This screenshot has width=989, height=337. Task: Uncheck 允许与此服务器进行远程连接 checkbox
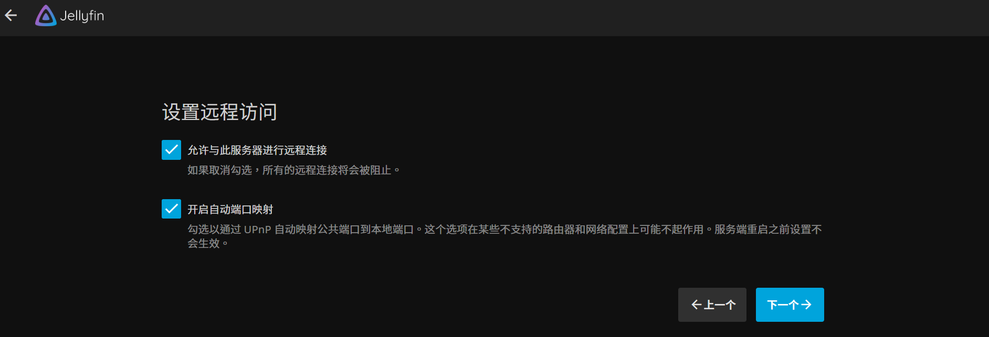coord(171,150)
